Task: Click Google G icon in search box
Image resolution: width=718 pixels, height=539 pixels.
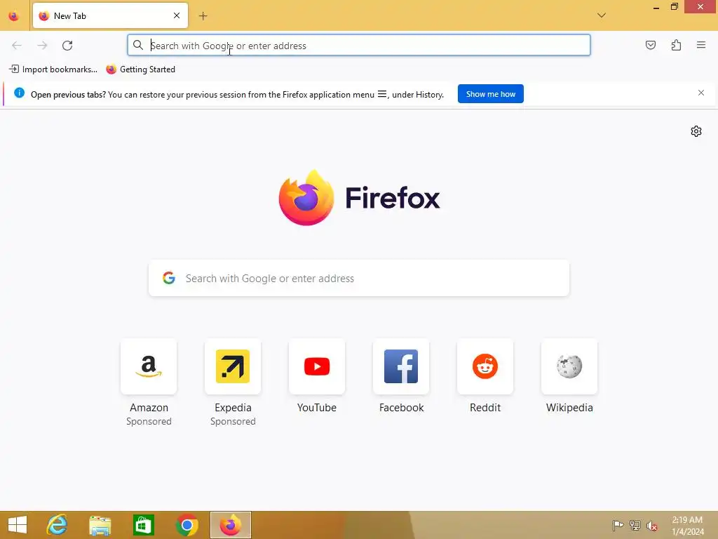Action: [x=169, y=278]
